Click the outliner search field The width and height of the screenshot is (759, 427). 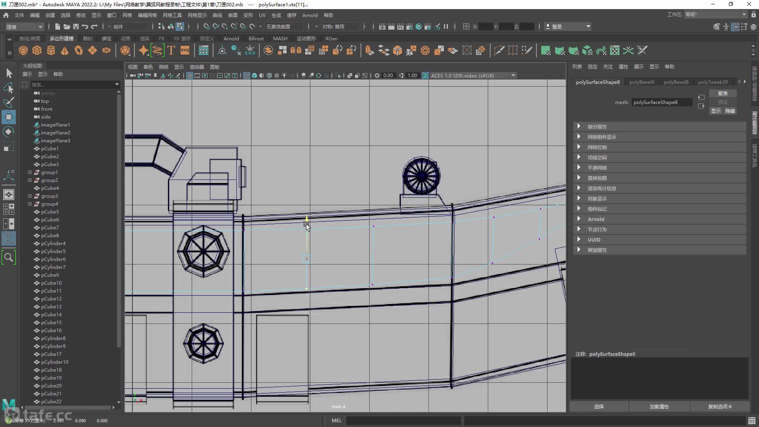[73, 85]
